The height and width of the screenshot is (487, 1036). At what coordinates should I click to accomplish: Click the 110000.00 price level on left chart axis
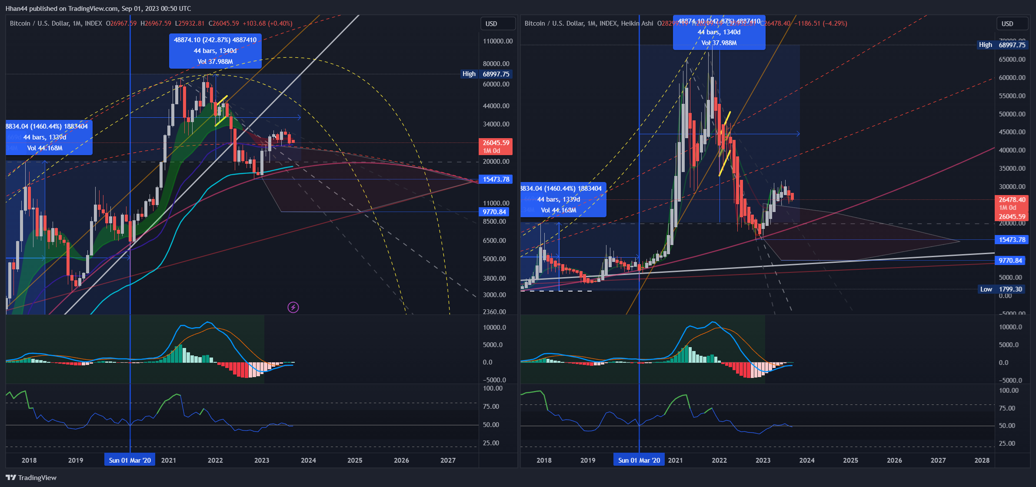click(498, 41)
